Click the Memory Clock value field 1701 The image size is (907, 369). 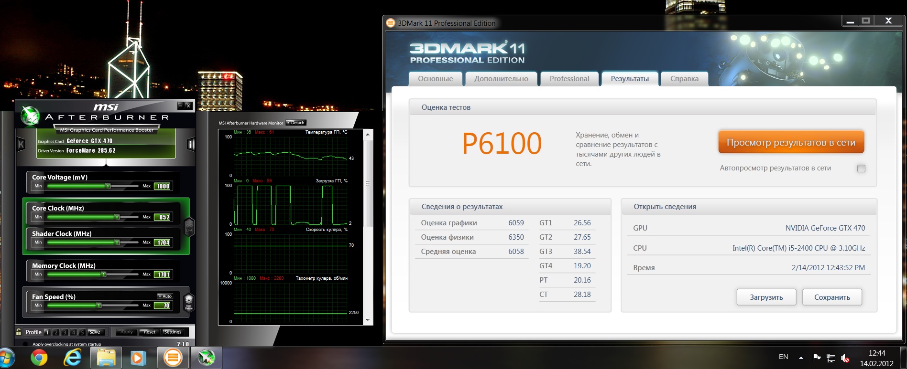[163, 274]
